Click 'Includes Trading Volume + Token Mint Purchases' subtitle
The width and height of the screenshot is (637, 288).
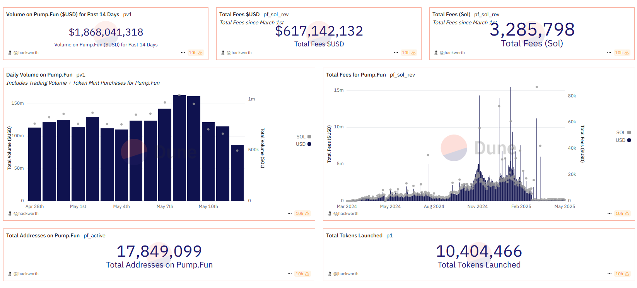click(83, 83)
